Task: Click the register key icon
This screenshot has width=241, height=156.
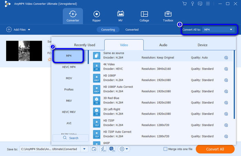Action: 192,3
